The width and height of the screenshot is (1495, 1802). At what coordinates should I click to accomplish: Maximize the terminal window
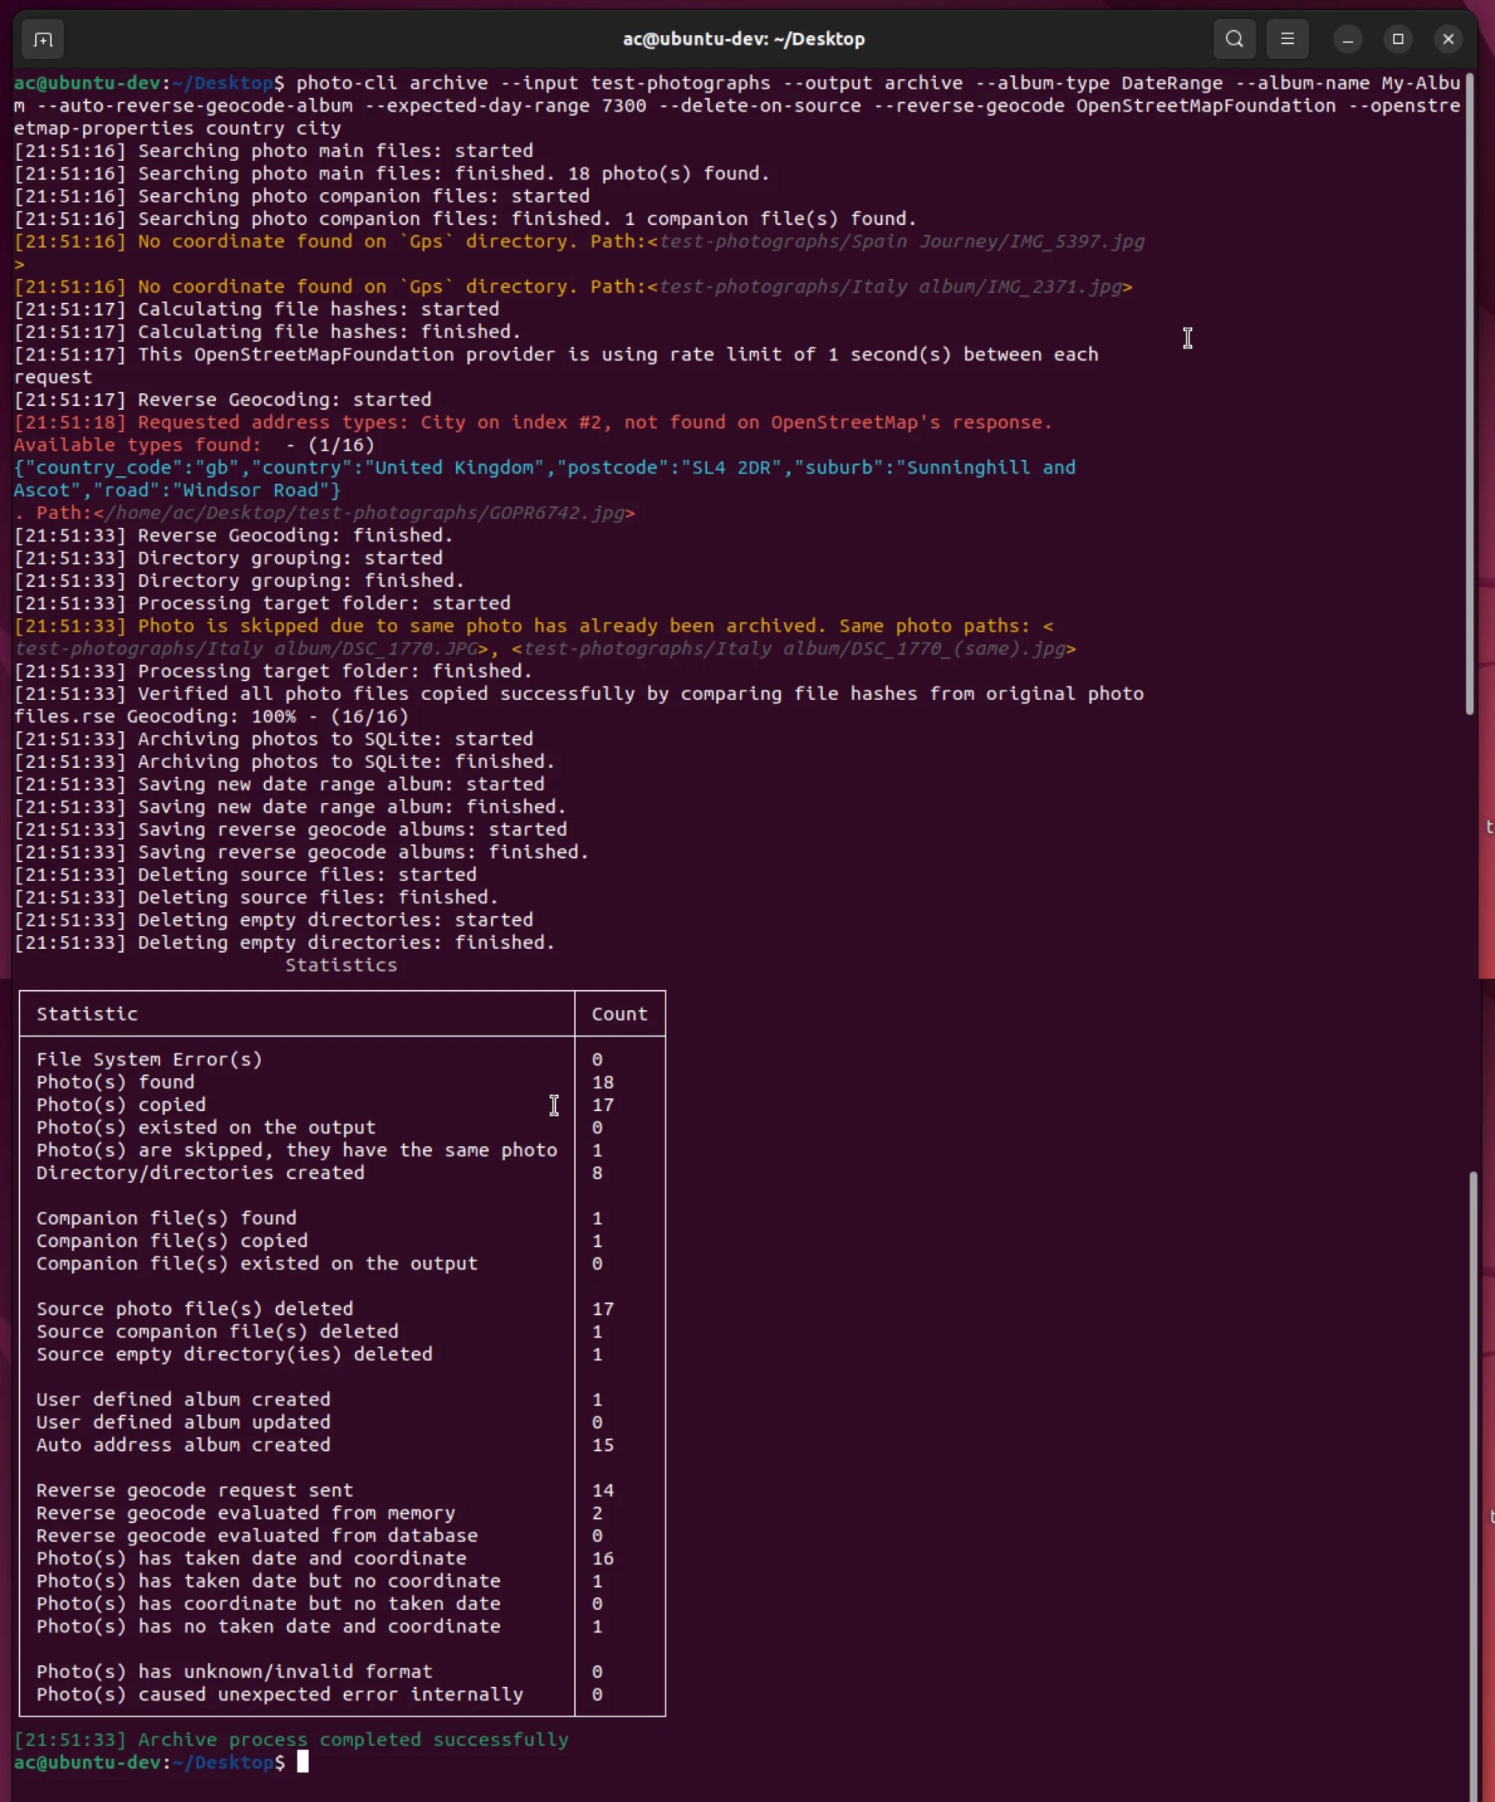pos(1397,40)
